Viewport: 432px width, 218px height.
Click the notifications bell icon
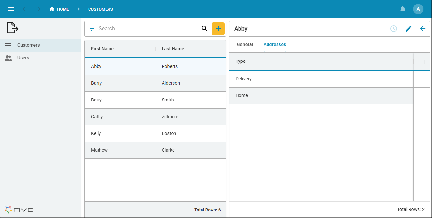(x=403, y=9)
